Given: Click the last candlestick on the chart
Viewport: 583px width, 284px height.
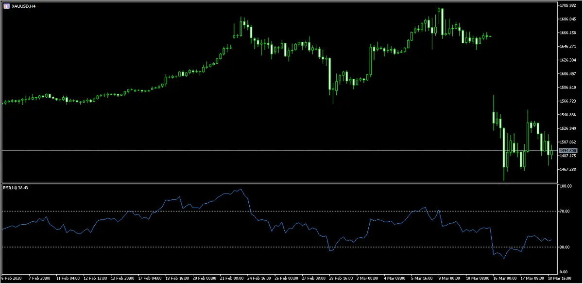Looking at the screenshot, I should click(x=551, y=152).
